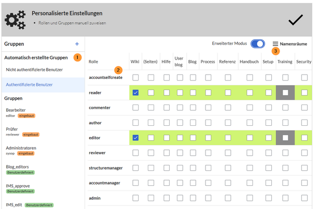Click orange marker number 2
Screen dimensions: 315x209
[x=118, y=71]
